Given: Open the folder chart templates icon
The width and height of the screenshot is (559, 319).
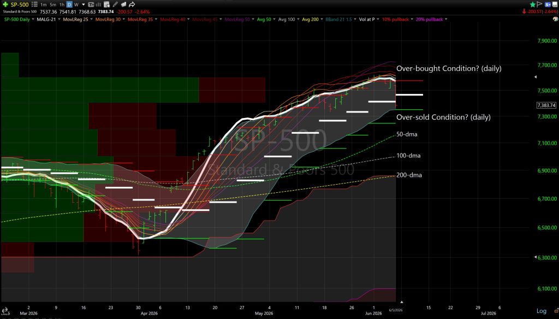Looking at the screenshot, I should [x=124, y=4].
